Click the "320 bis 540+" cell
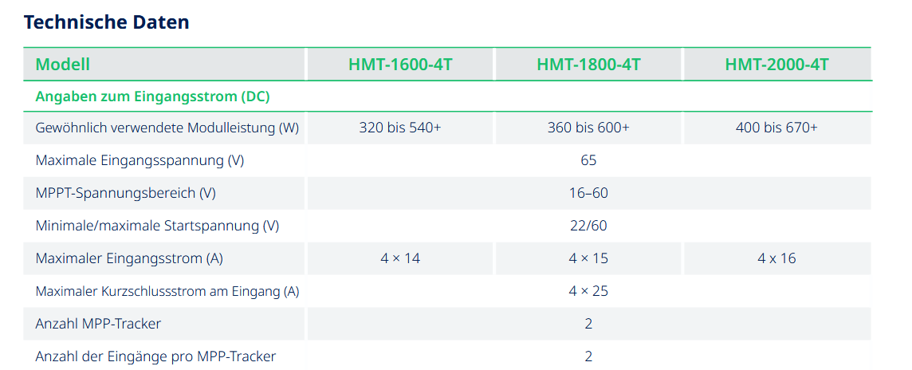This screenshot has width=912, height=370. point(400,128)
